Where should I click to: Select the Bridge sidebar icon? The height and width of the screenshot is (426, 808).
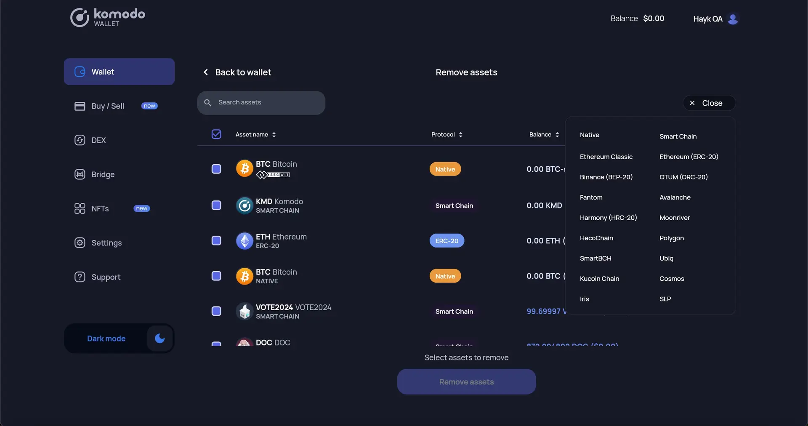pos(80,174)
